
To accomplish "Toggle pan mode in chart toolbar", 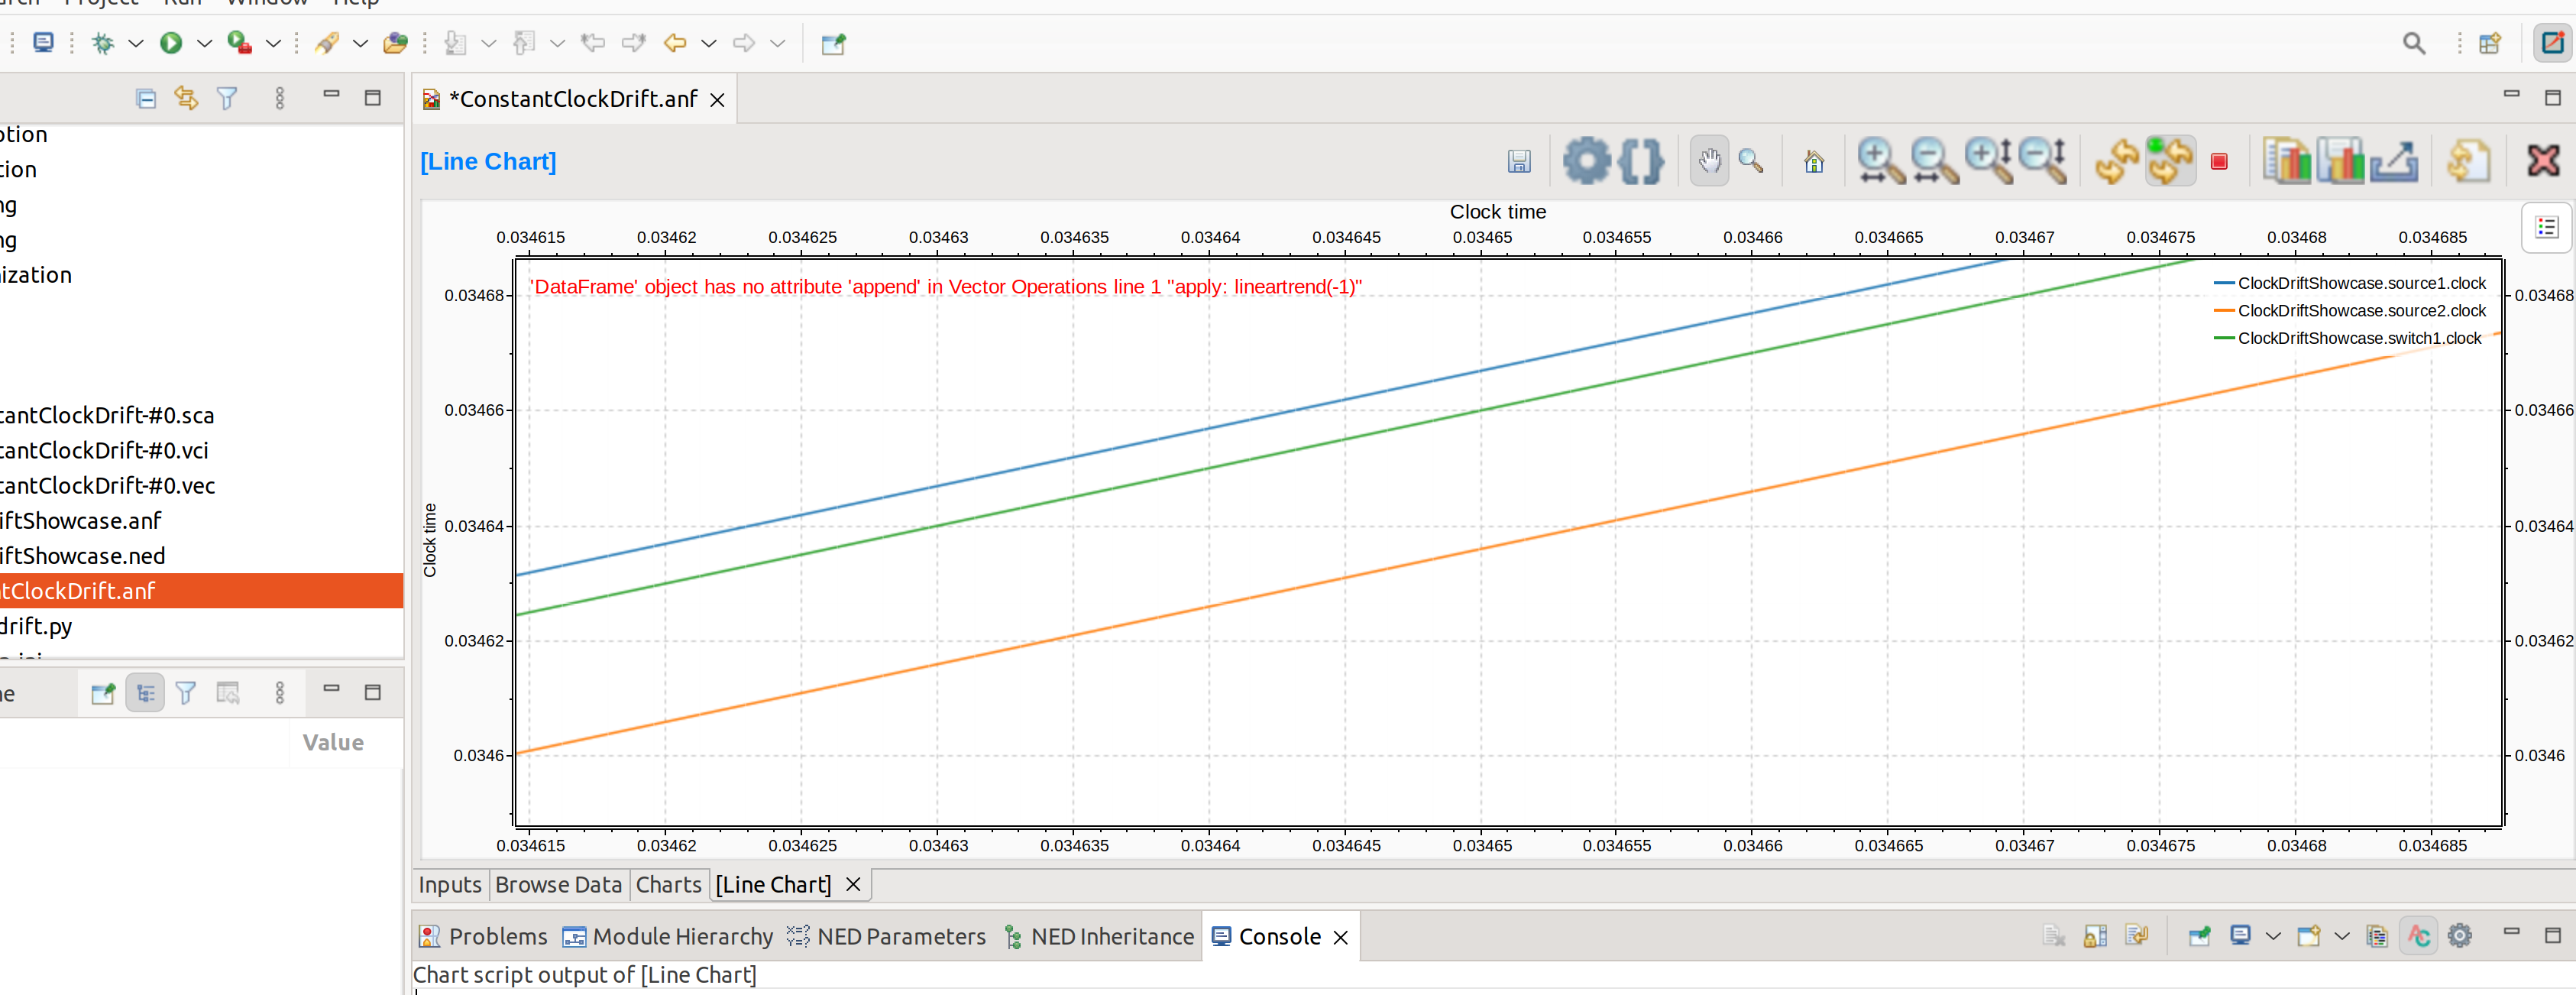I will pos(1708,160).
